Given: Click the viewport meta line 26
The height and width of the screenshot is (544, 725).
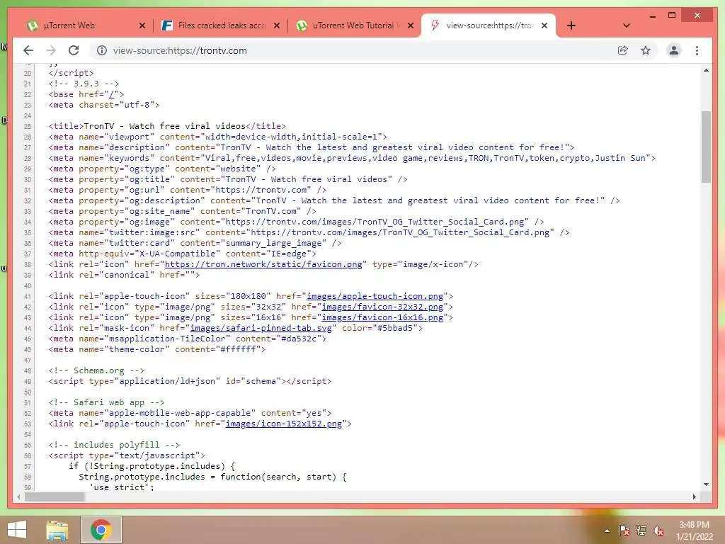Looking at the screenshot, I should (218, 137).
